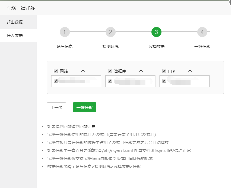Toggle the 数据库 select-all checkbox
Viewport: 231px width, 188px height.
110,71
